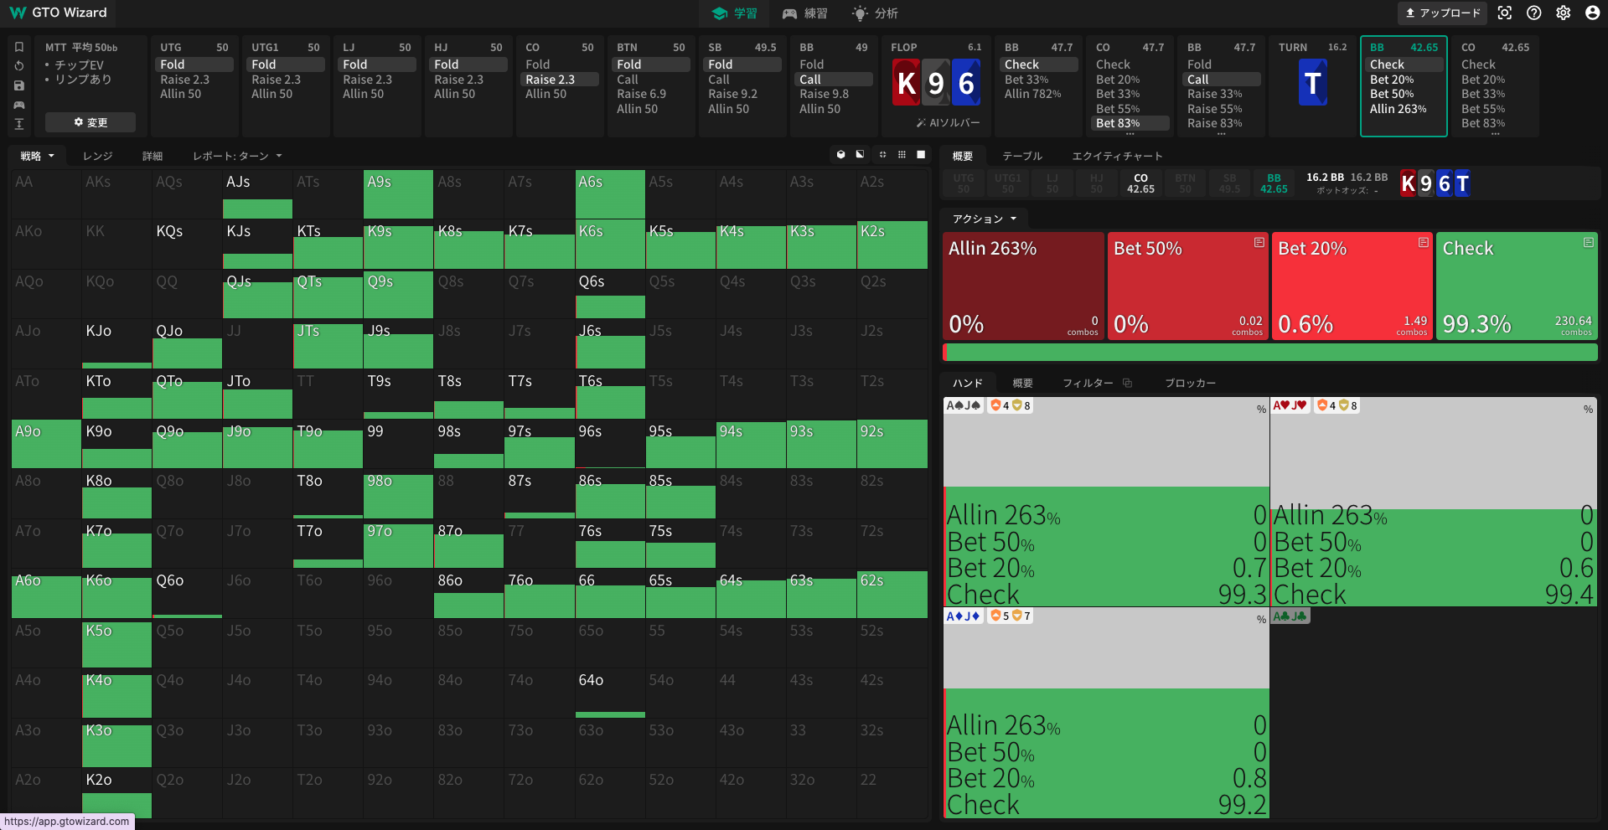The width and height of the screenshot is (1608, 830).
Task: Open the レンジ tab
Action: click(x=97, y=156)
